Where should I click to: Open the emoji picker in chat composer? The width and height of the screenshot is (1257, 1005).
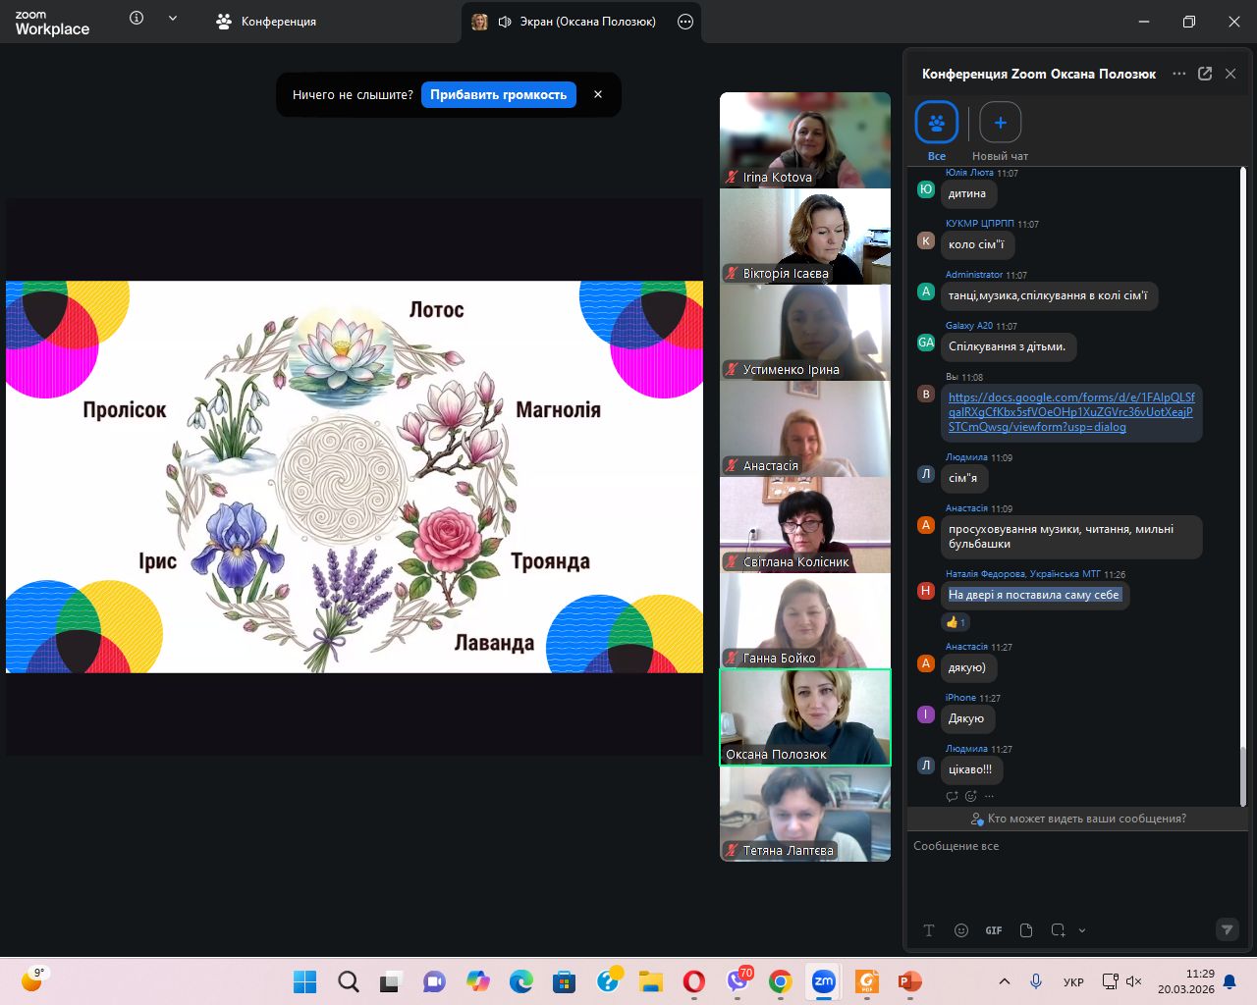point(961,930)
